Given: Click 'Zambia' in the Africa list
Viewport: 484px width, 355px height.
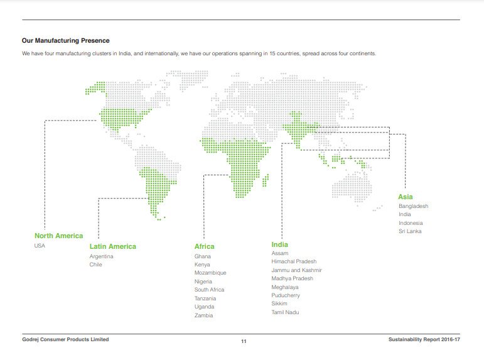Looking at the screenshot, I should pos(204,315).
